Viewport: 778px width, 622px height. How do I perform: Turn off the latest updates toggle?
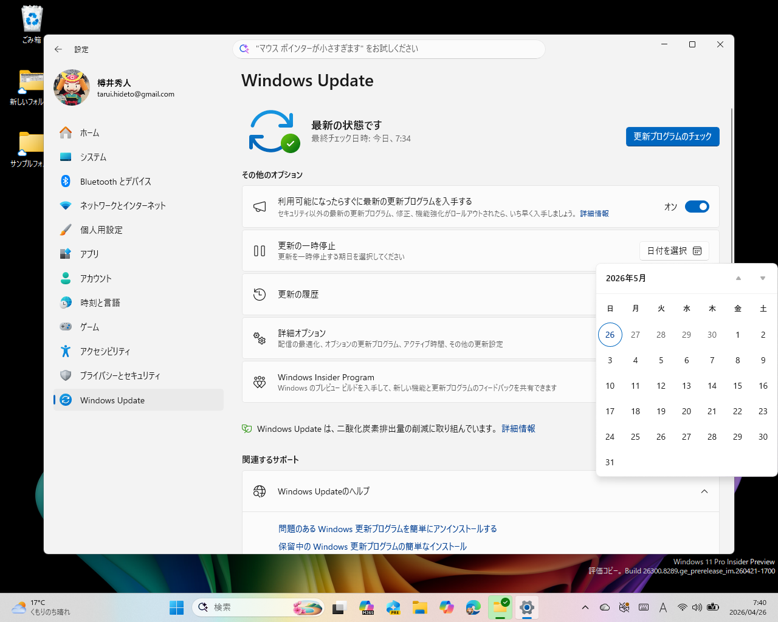tap(697, 207)
